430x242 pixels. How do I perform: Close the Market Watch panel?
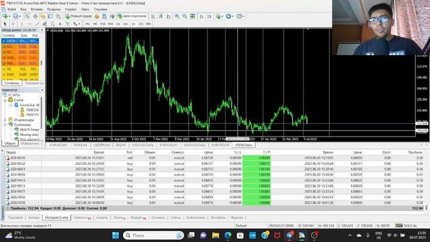pyautogui.click(x=42, y=30)
